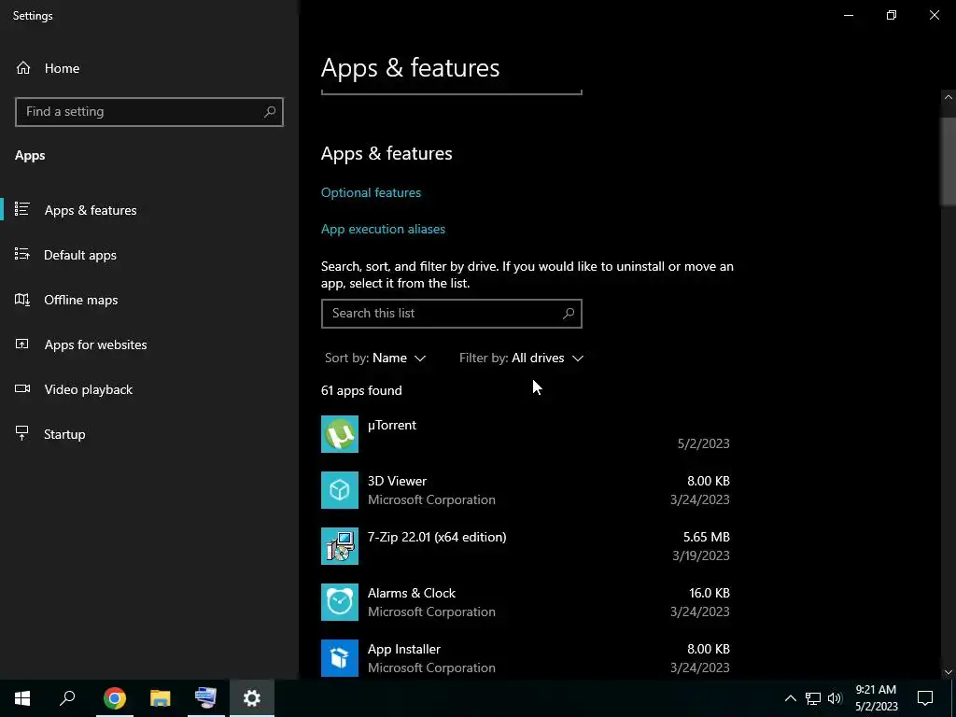Select the 3D Viewer app name
Screen dimensions: 956x717
tap(397, 481)
